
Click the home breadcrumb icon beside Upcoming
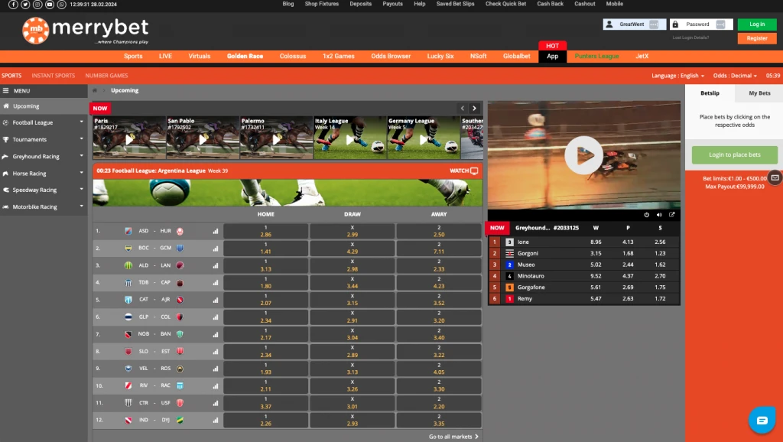pos(96,90)
